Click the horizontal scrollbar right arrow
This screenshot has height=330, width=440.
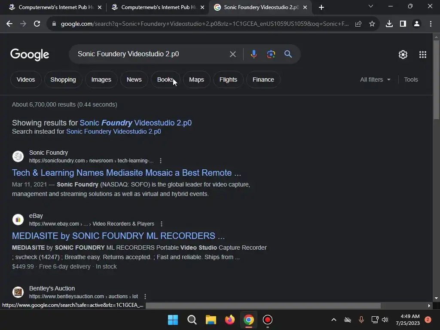(x=429, y=306)
